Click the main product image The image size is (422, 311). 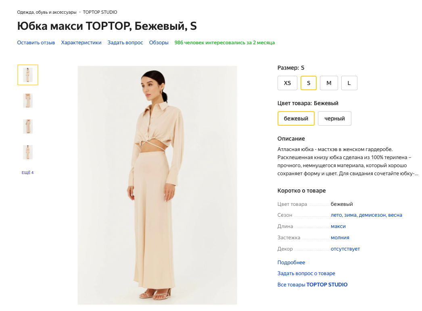tap(157, 185)
